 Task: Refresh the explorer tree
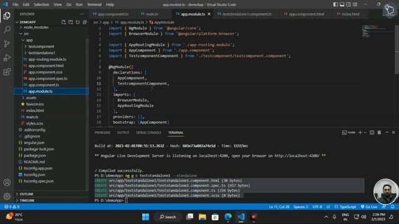pyautogui.click(x=77, y=22)
